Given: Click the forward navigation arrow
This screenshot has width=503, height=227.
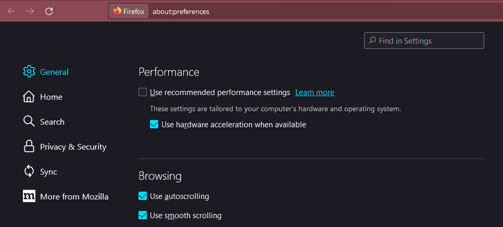Looking at the screenshot, I should (30, 11).
